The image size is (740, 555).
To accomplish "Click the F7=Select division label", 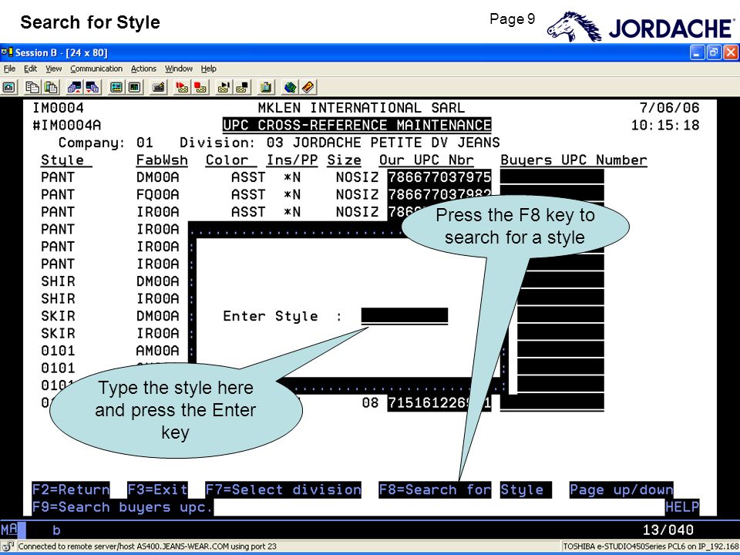I will click(283, 490).
